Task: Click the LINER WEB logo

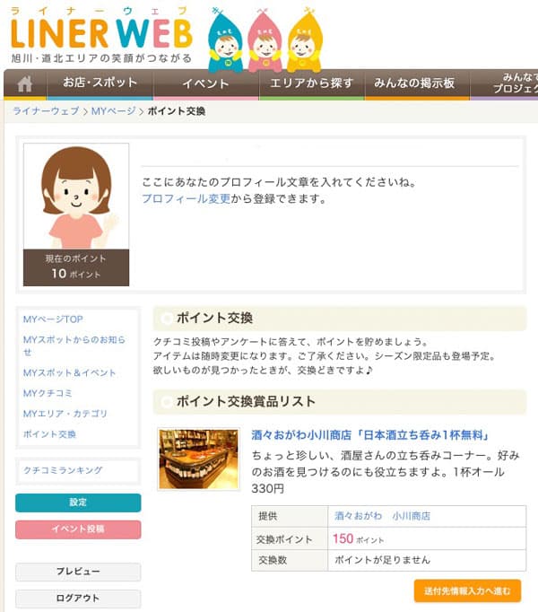Action: (101, 35)
